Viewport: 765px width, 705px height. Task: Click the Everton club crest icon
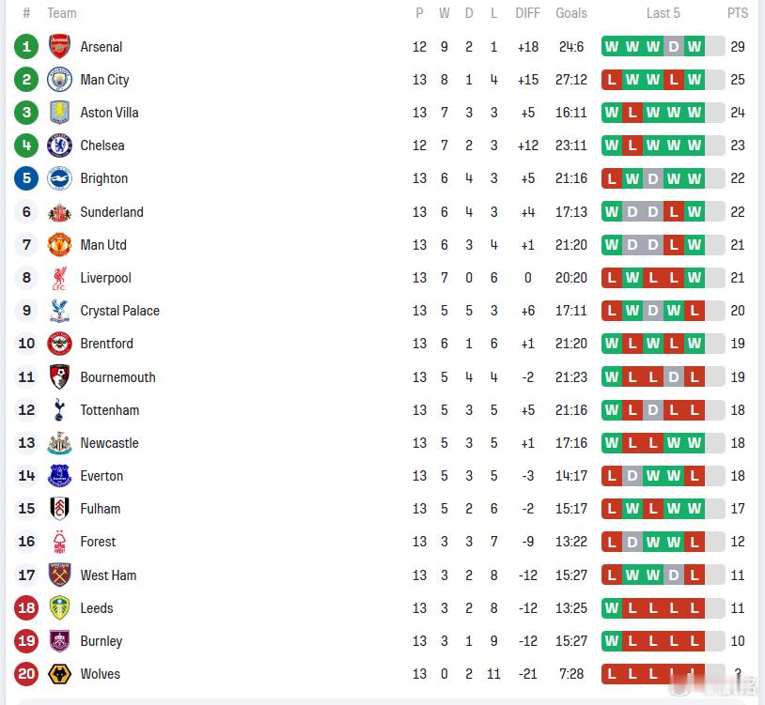(x=59, y=476)
